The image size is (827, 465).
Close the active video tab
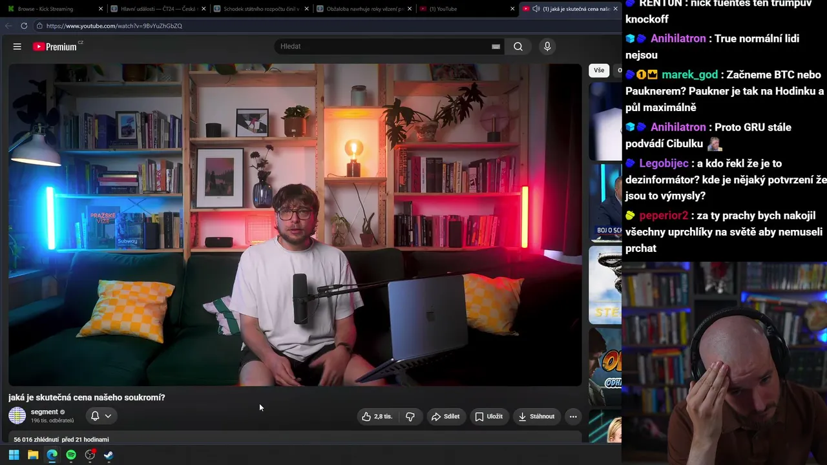pos(615,9)
